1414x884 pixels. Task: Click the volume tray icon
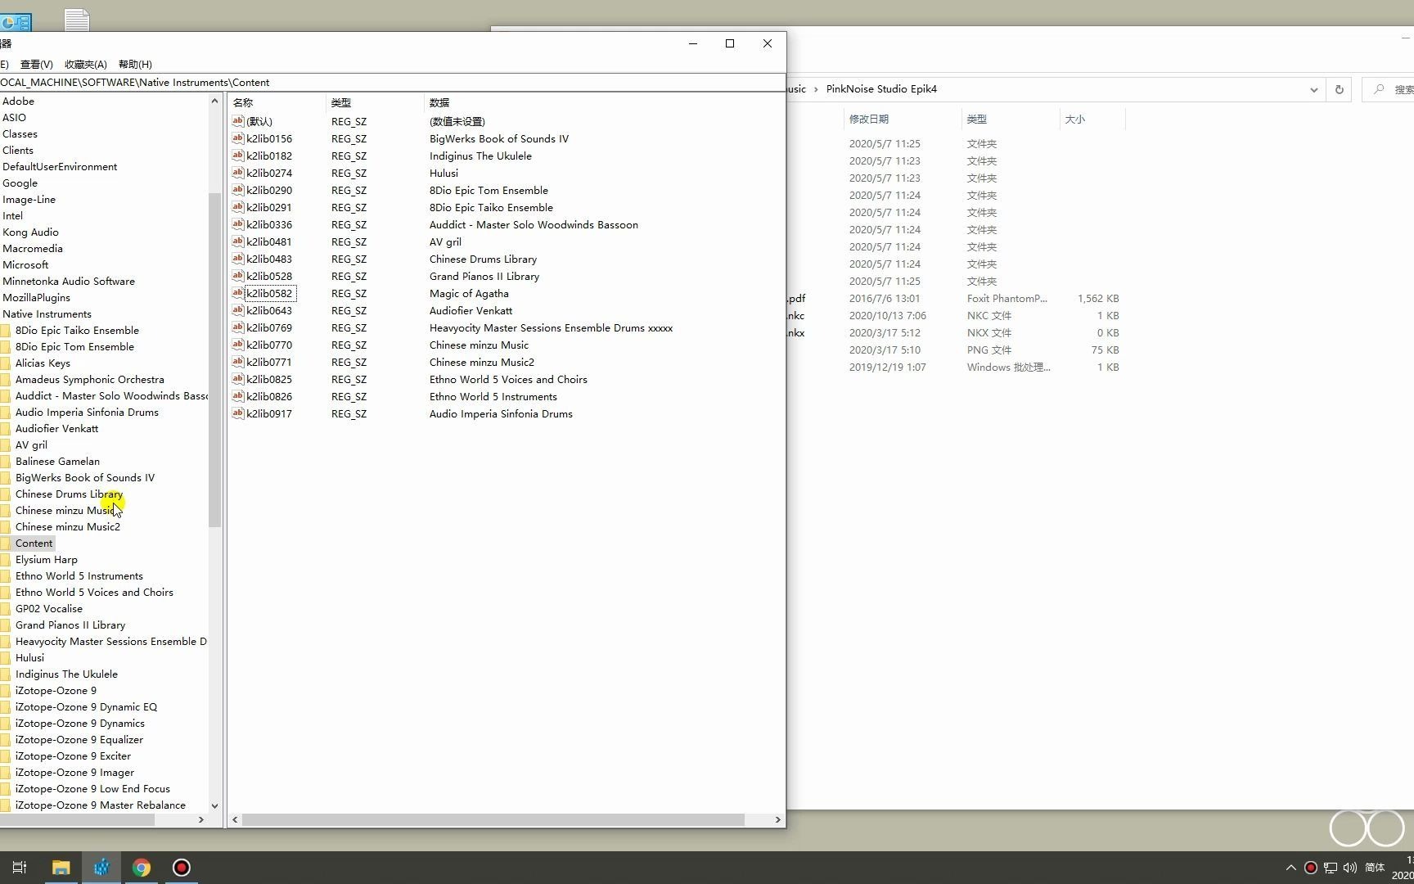[1350, 868]
